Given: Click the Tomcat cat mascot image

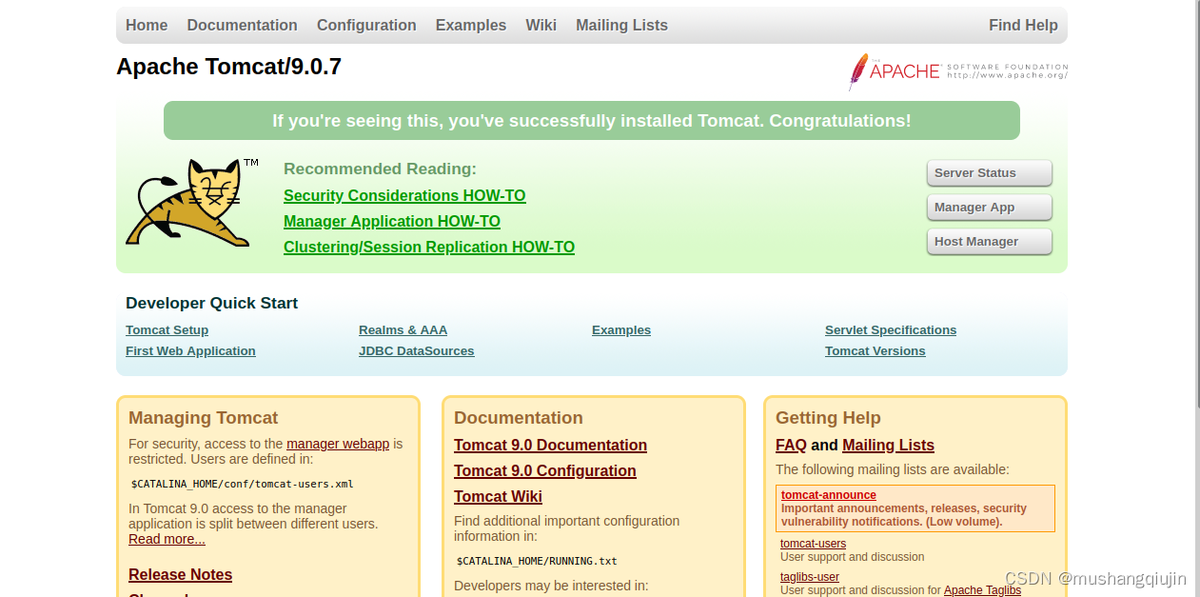Looking at the screenshot, I should [191, 203].
